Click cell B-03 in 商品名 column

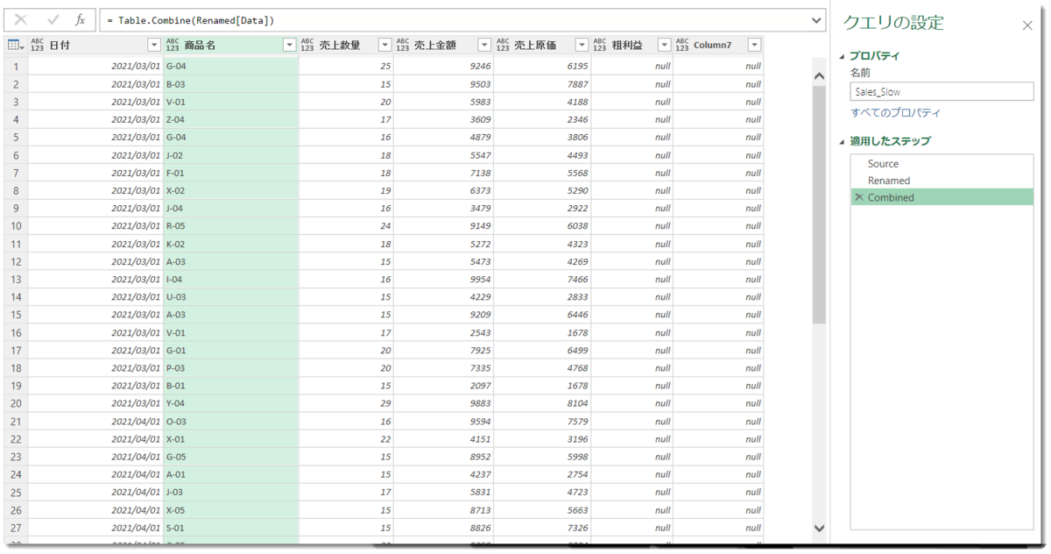click(231, 84)
